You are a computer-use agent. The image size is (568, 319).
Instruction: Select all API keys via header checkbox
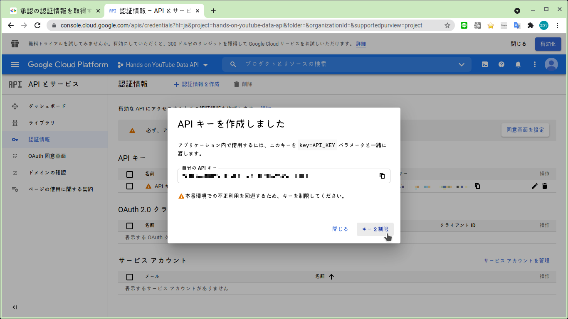tap(129, 174)
